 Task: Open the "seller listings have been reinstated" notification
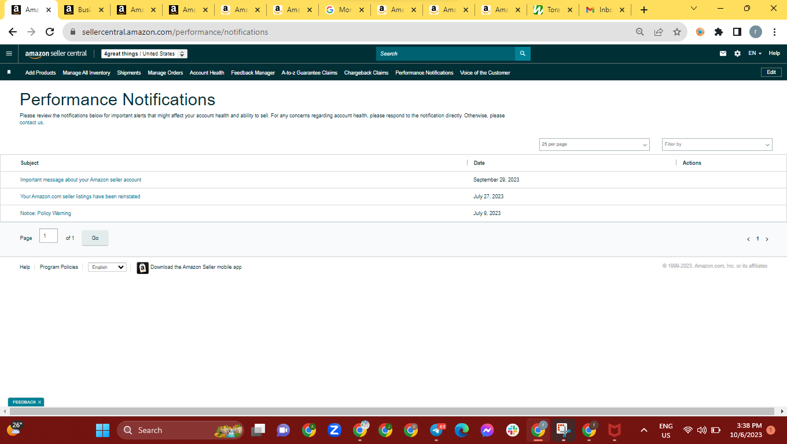point(80,197)
